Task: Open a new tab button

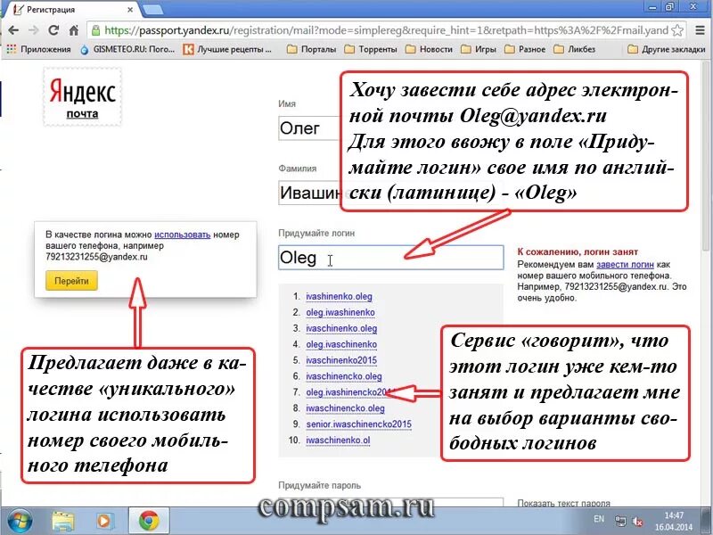Action: [x=152, y=10]
